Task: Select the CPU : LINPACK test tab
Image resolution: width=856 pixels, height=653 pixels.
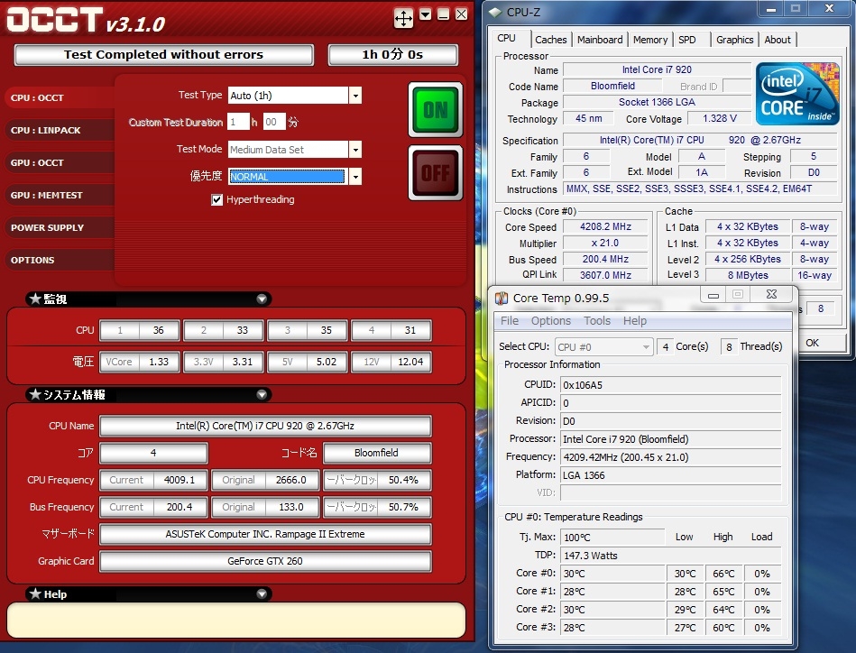Action: (x=47, y=131)
